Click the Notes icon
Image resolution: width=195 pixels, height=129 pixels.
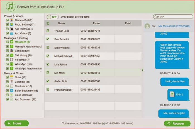click(x=12, y=77)
